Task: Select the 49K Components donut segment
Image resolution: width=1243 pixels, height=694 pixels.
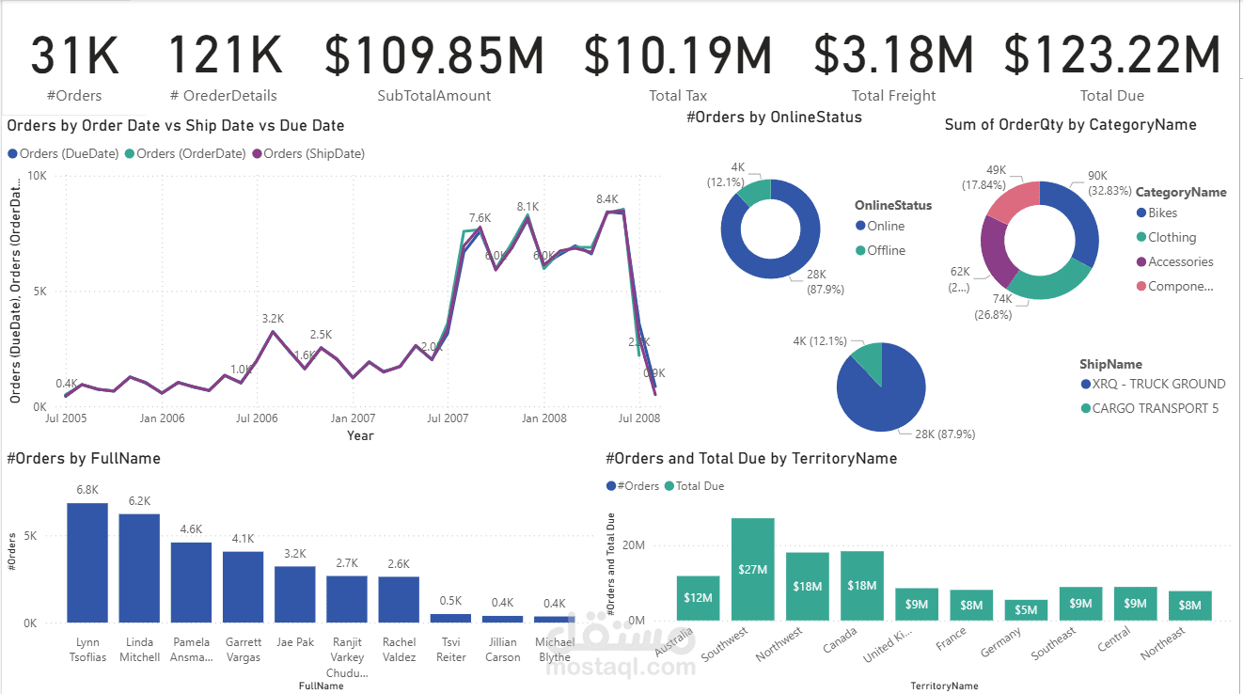Action: tap(1015, 200)
